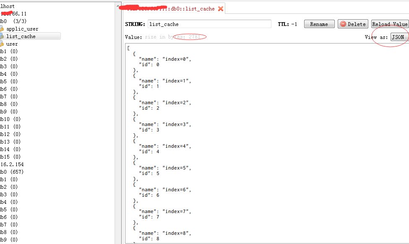Select the applic_user key in tree

(22, 28)
